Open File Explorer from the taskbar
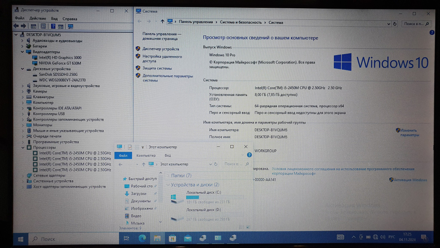The width and height of the screenshot is (440, 248). [x=157, y=238]
